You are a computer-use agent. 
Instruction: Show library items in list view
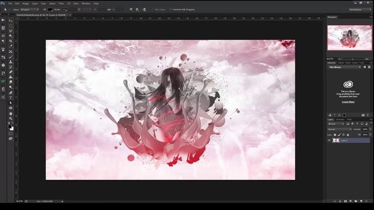[369, 68]
